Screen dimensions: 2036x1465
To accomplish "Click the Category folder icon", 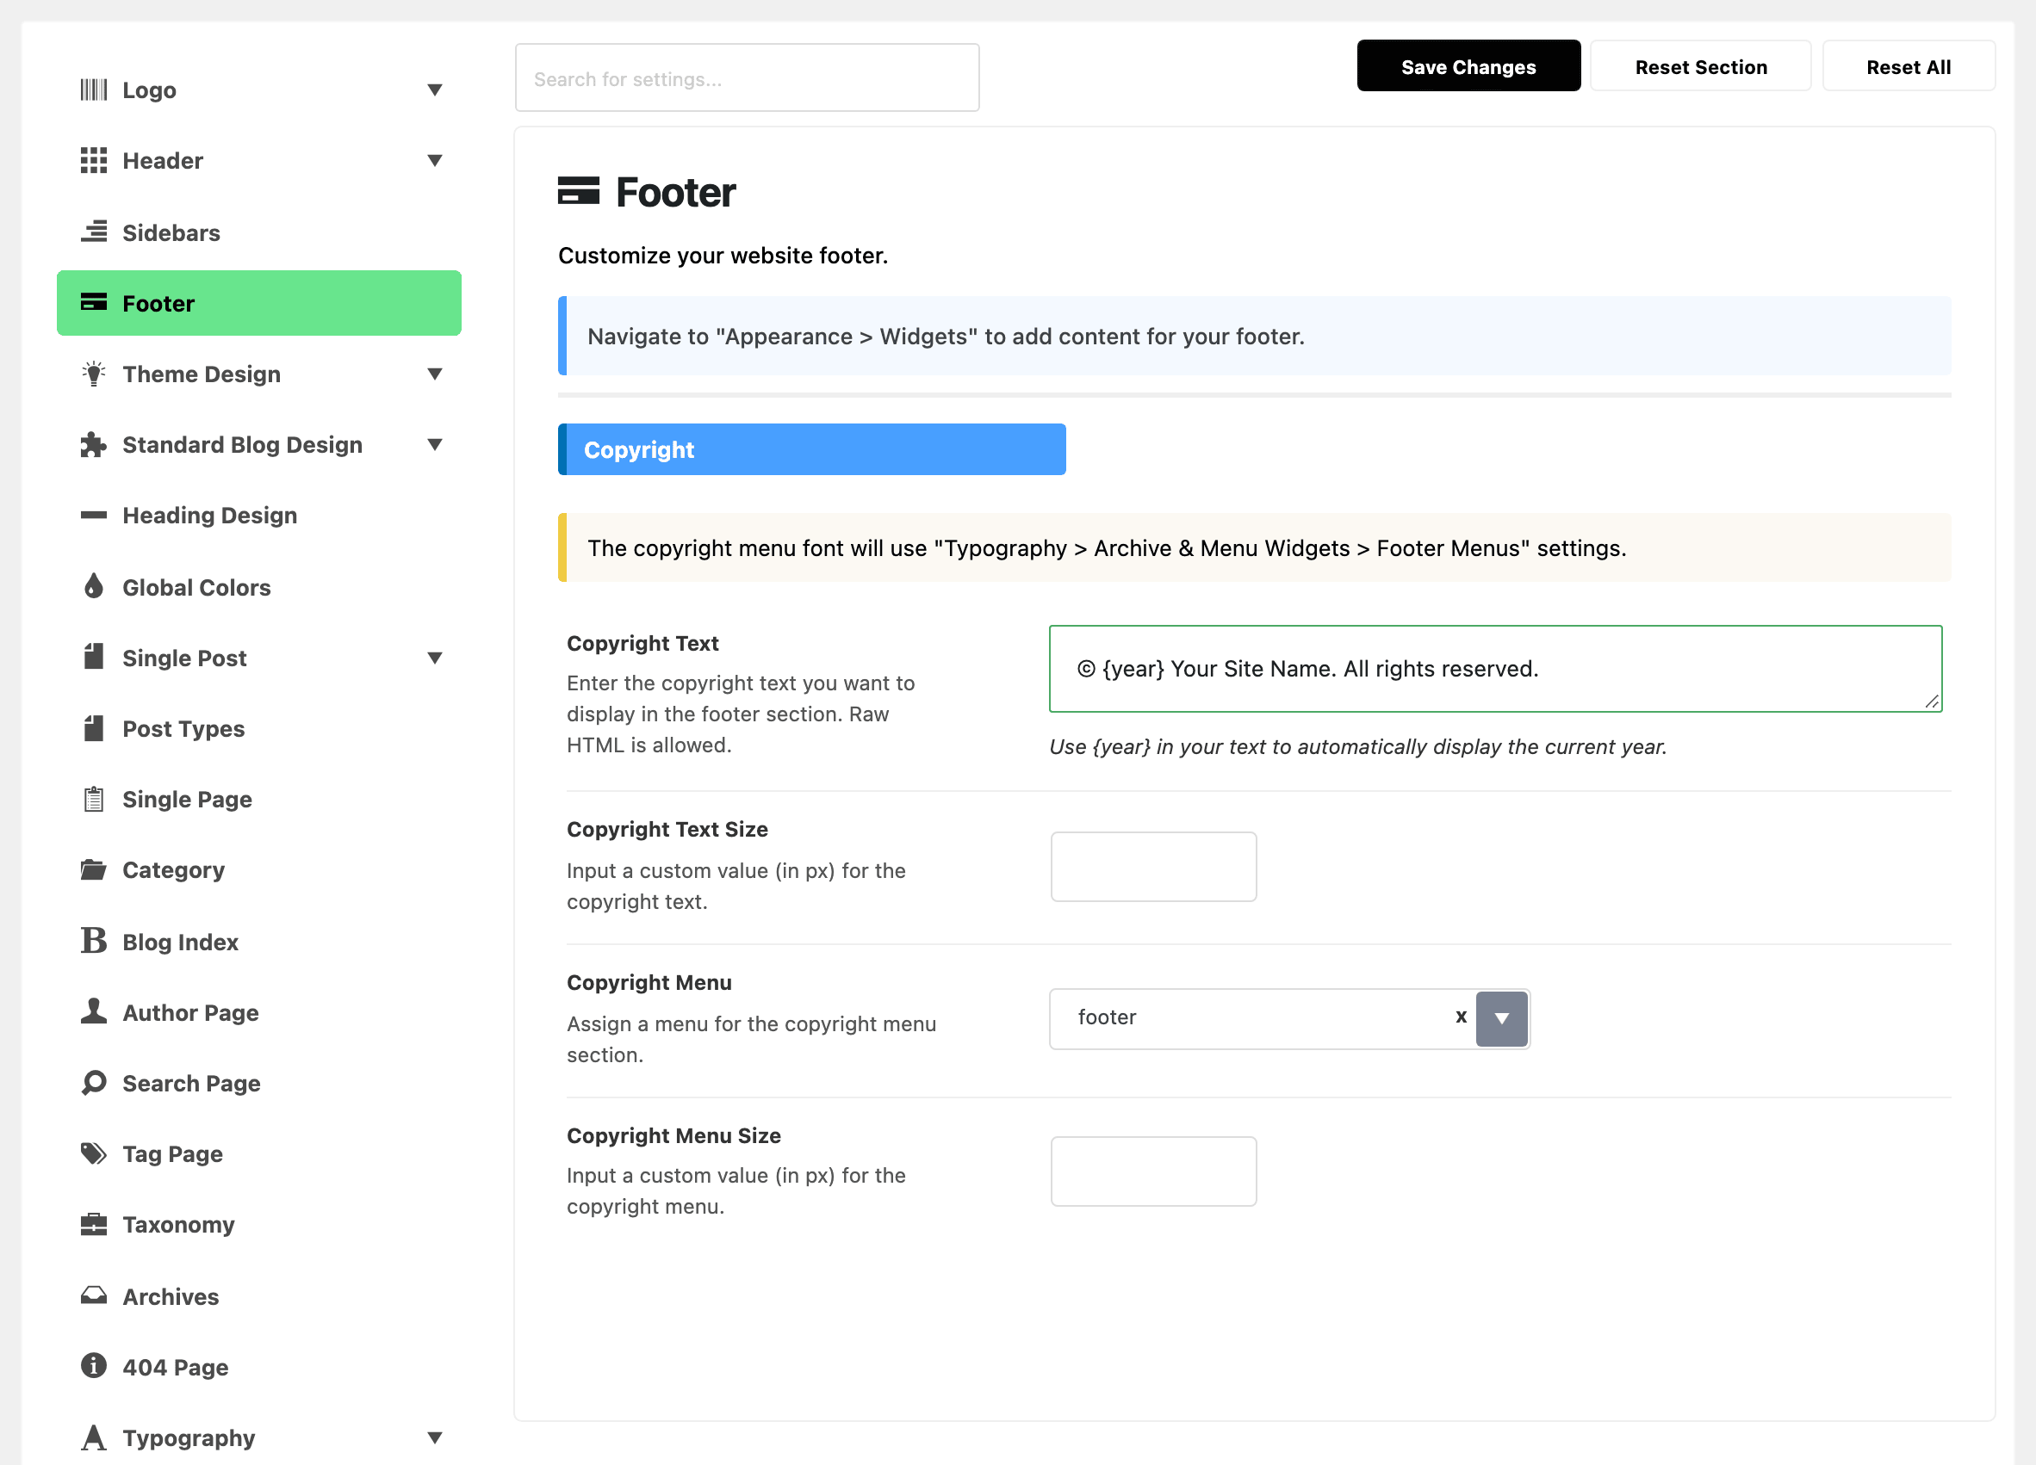I will [93, 869].
